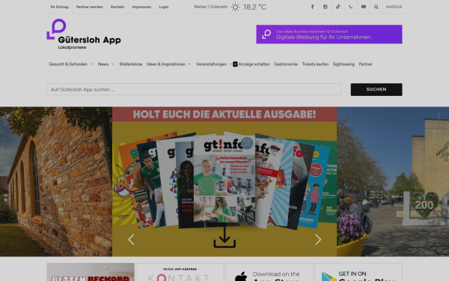Click the Partner werden link
Viewport: 449px width, 281px height.
coord(89,7)
